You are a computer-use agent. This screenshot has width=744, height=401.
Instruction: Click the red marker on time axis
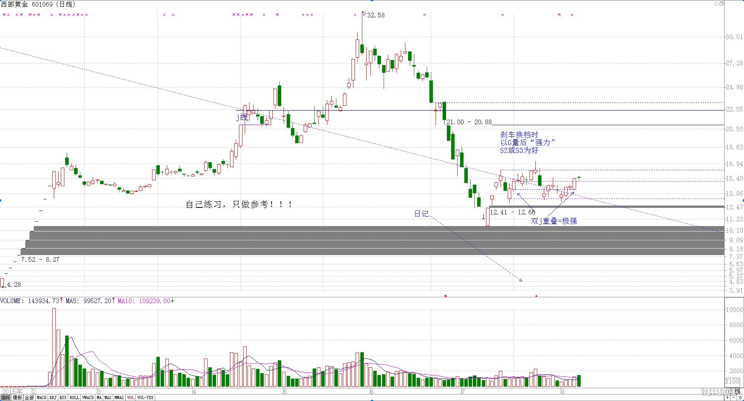tap(446, 296)
